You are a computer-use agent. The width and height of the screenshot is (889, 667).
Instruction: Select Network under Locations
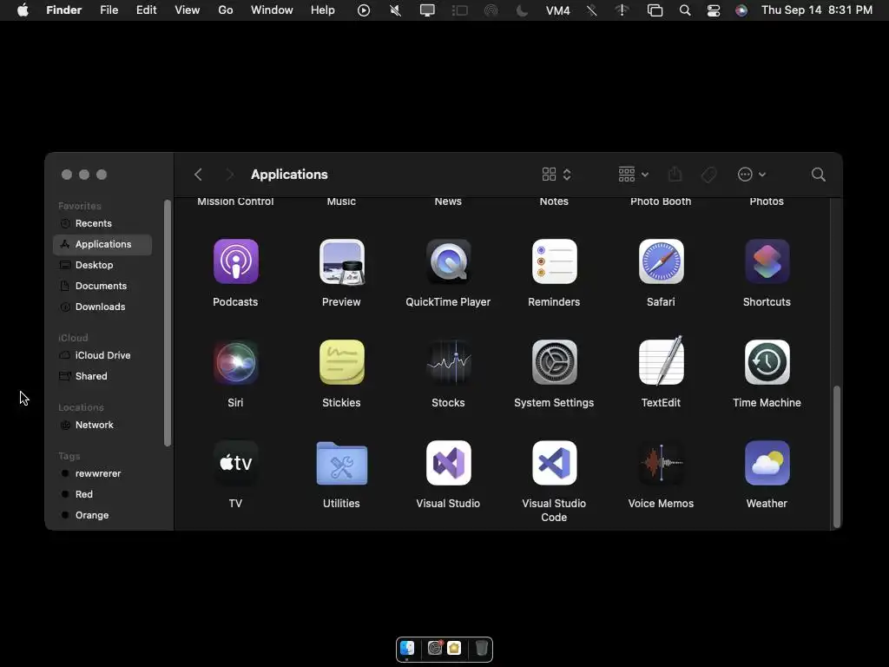click(102, 425)
